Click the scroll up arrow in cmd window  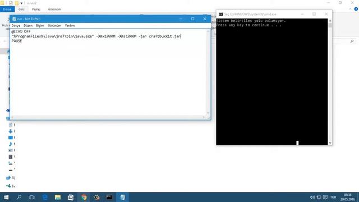330,21
